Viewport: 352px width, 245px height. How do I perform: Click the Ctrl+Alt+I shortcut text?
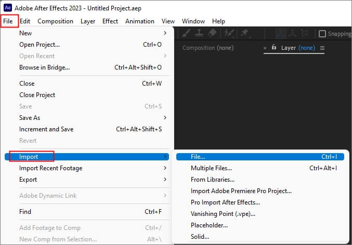coord(323,168)
